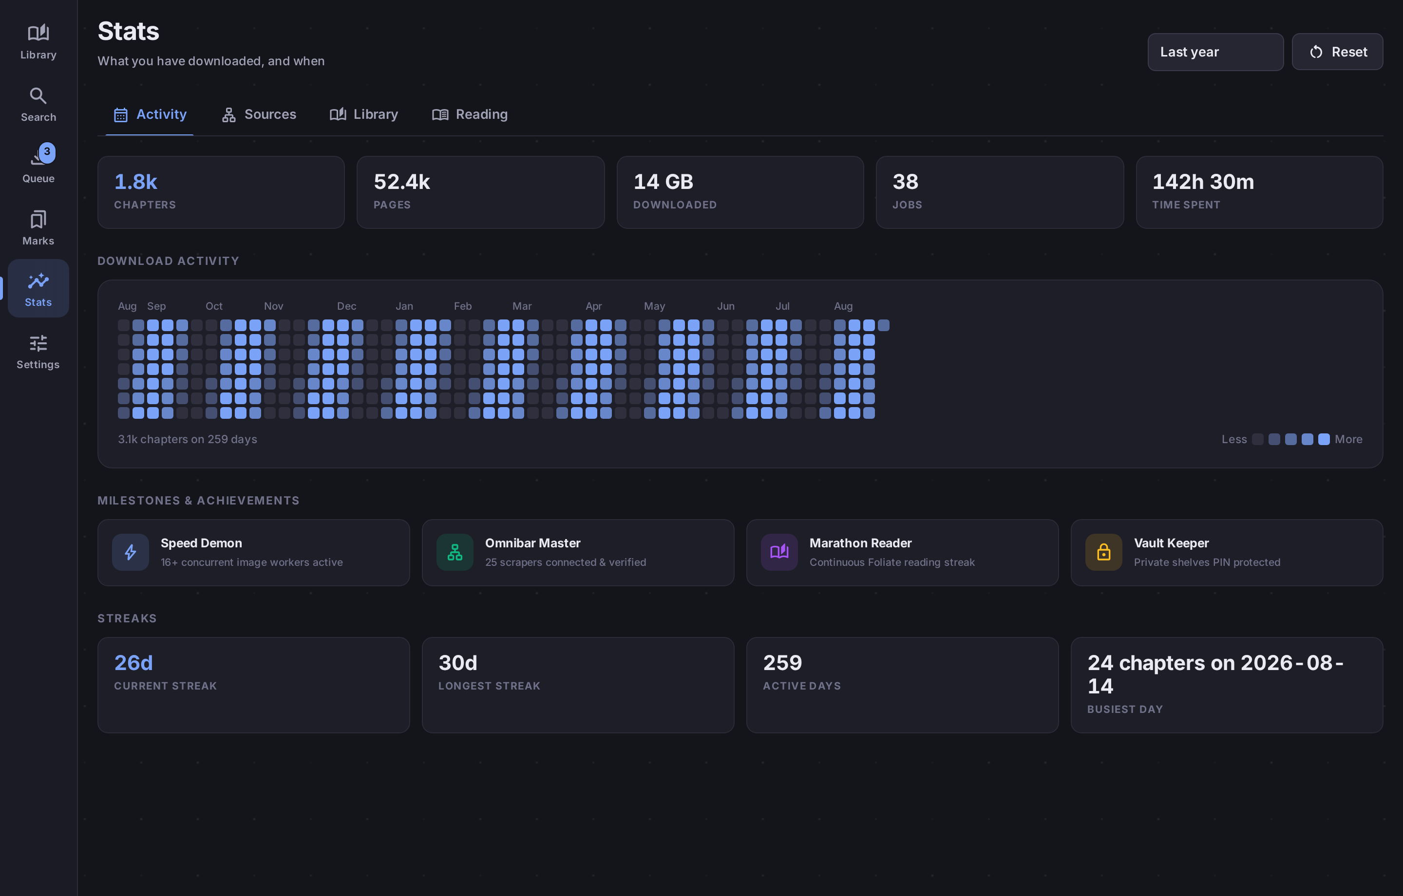1403x896 pixels.
Task: Click '25 scrapers connected & verified' text
Action: pyautogui.click(x=566, y=562)
